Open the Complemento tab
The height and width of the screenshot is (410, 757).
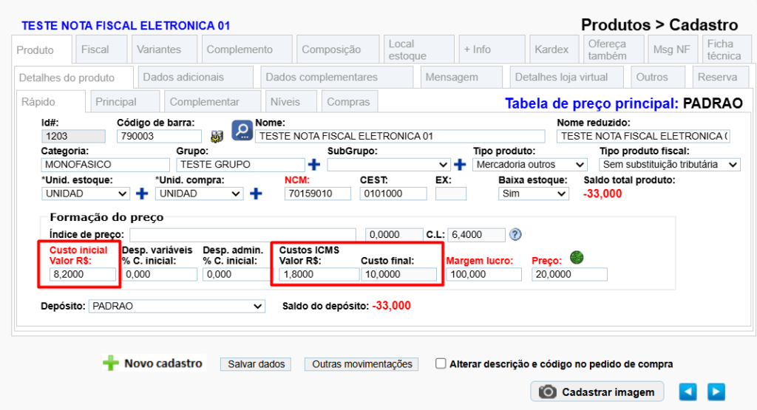247,49
